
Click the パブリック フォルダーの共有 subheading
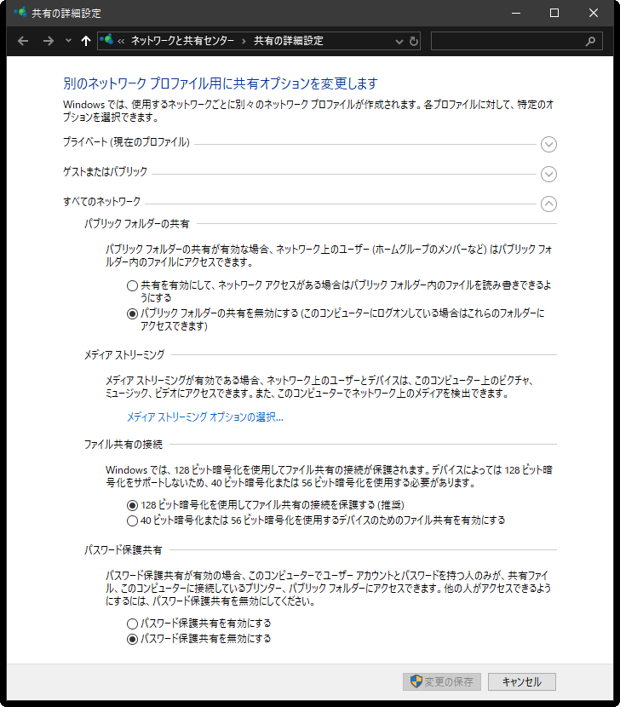(137, 224)
